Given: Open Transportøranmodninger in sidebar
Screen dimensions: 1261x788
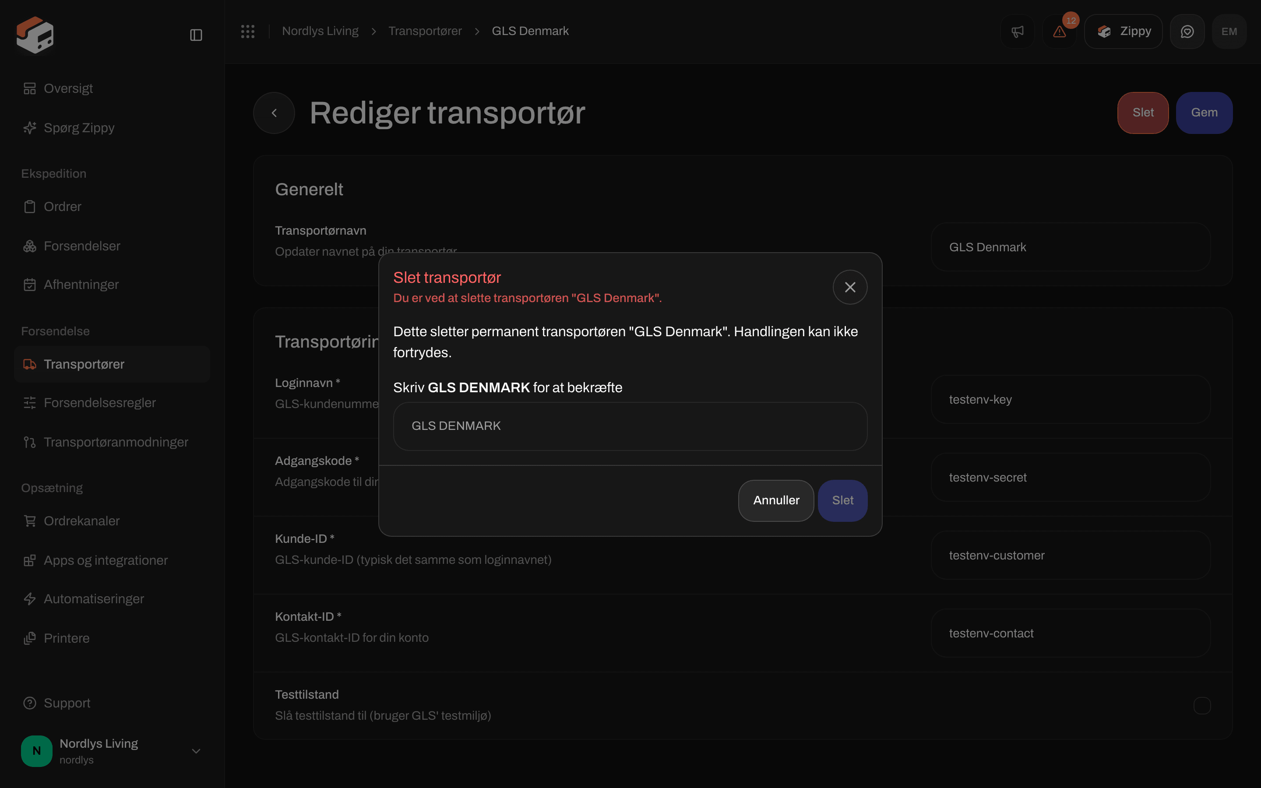Looking at the screenshot, I should [x=112, y=442].
